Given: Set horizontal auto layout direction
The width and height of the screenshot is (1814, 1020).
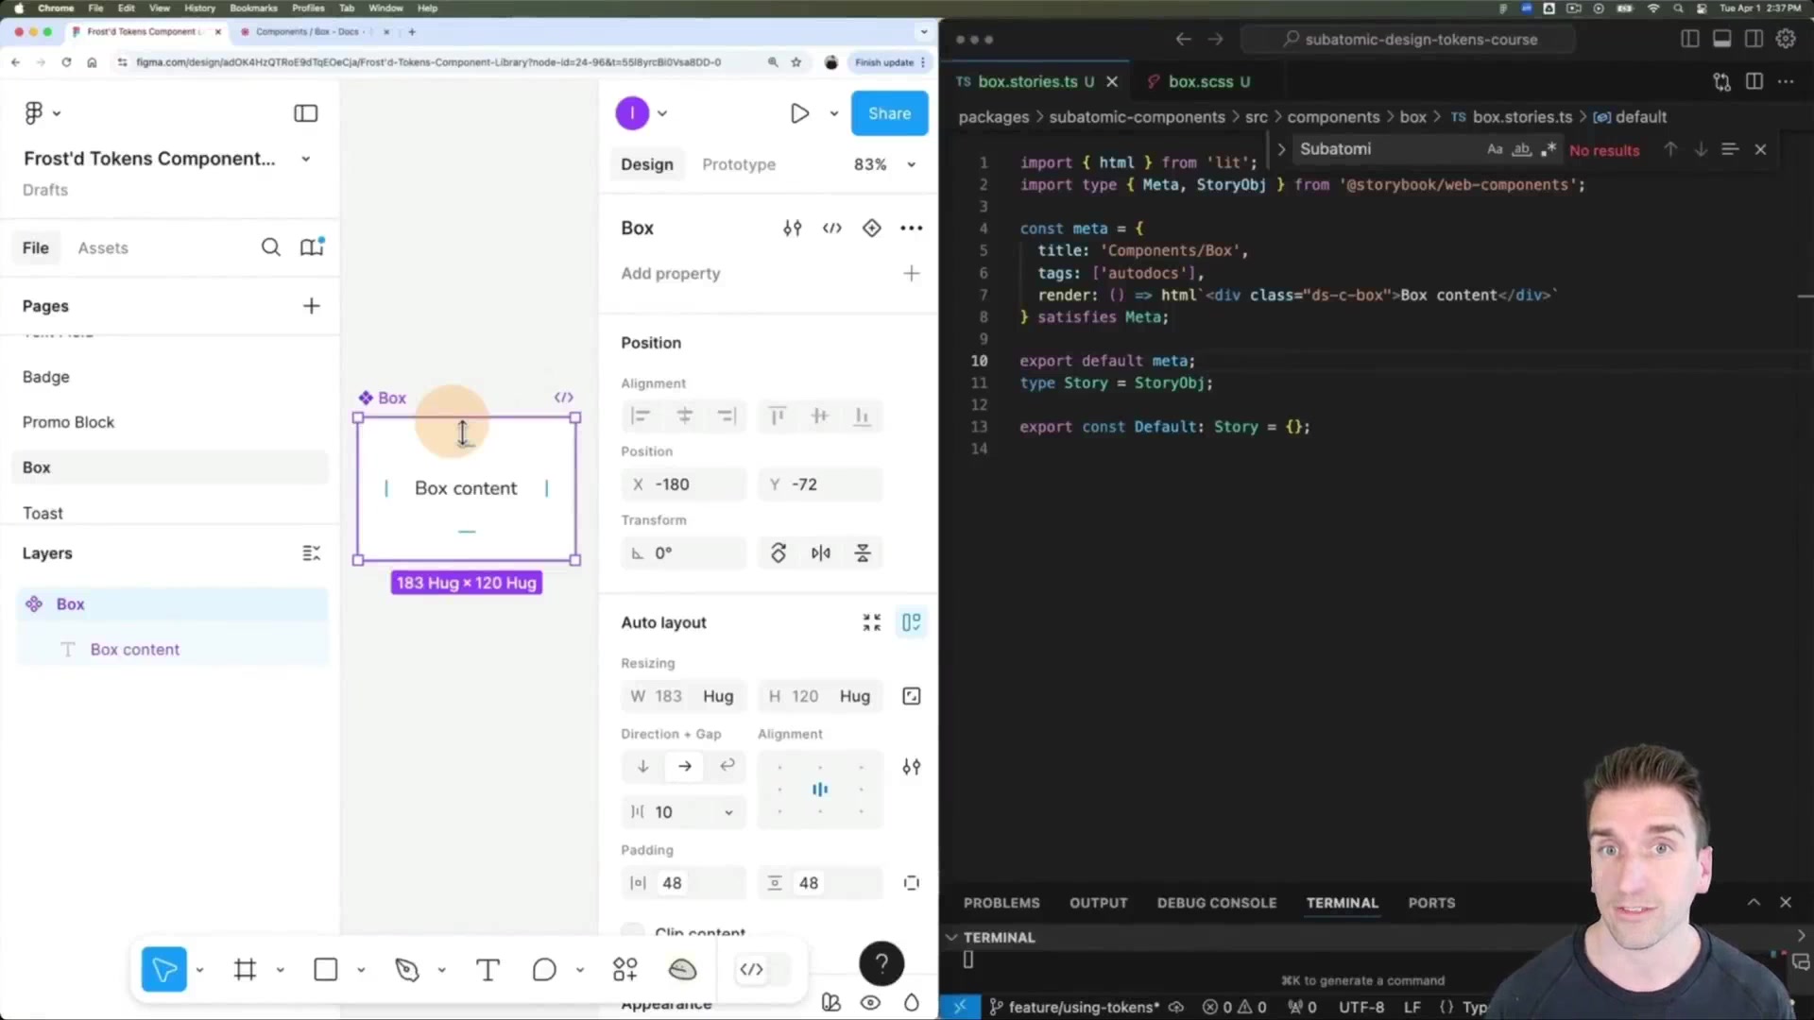Looking at the screenshot, I should (684, 767).
